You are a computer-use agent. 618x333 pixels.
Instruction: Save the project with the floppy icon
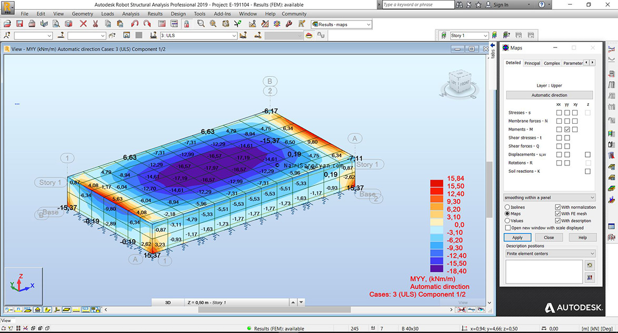point(19,24)
